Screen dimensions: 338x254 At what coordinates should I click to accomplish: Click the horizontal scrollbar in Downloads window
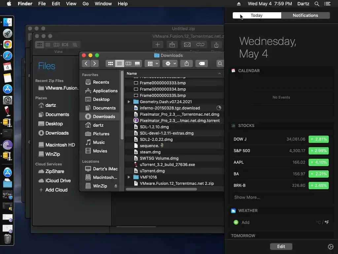pyautogui.click(x=161, y=189)
